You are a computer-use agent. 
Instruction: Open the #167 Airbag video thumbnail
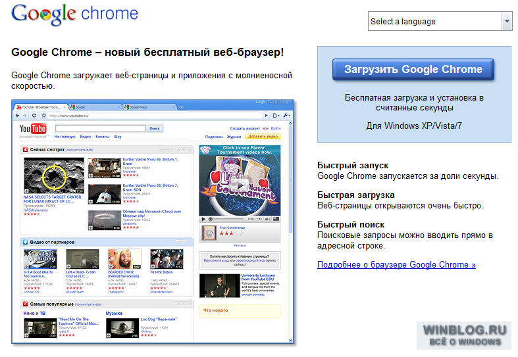click(40, 259)
